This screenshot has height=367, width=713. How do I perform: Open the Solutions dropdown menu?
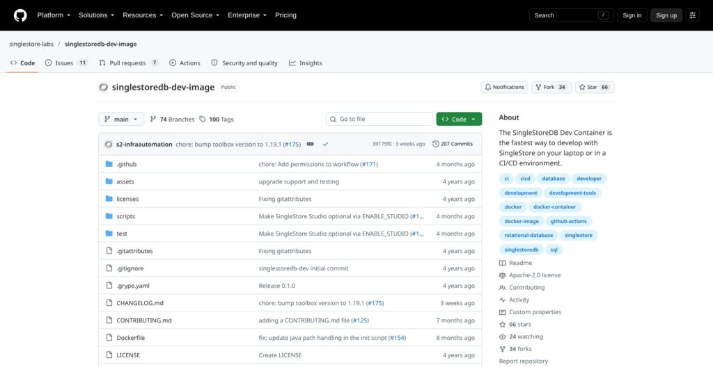coord(96,15)
